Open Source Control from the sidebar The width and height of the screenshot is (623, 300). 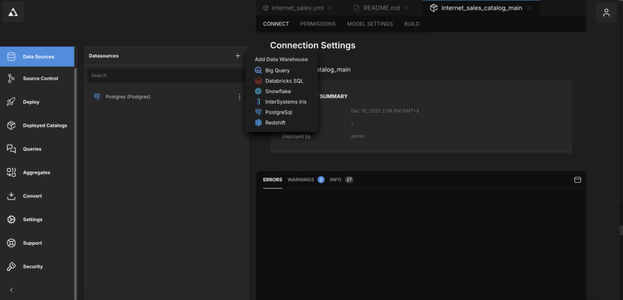40,78
